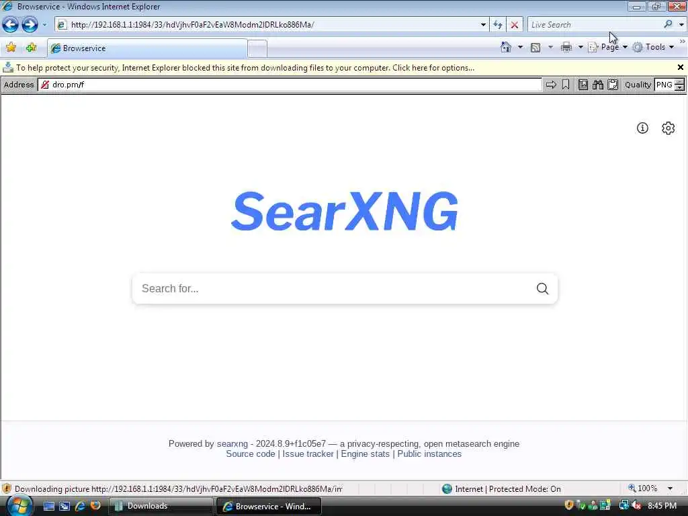Go back with the IE Back arrow
The height and width of the screenshot is (516, 688).
tap(11, 25)
